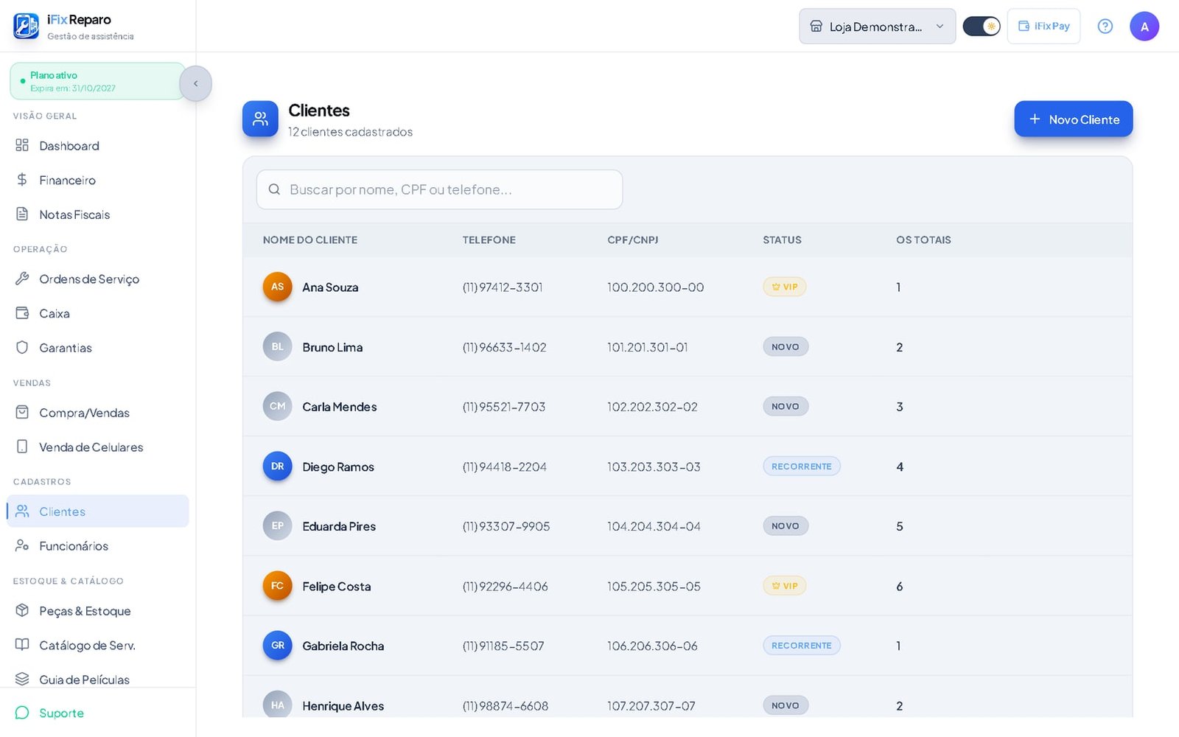This screenshot has height=737, width=1179.
Task: Click the DR avatar for Diego Ramos
Action: (x=277, y=466)
